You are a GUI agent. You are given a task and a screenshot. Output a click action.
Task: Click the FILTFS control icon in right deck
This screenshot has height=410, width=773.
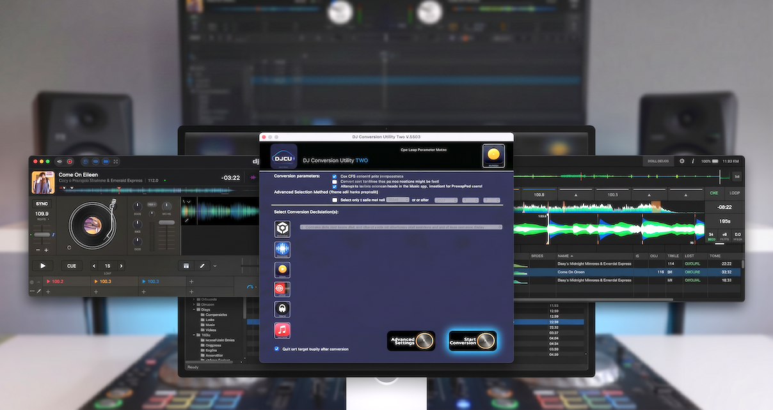(x=724, y=236)
